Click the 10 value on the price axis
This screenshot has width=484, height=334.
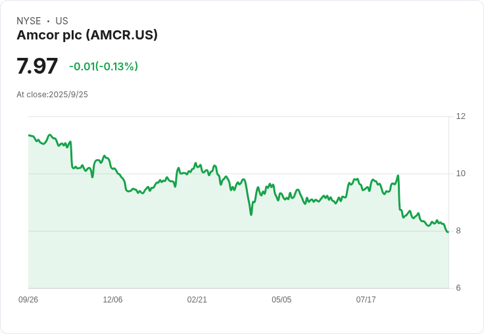click(x=460, y=174)
